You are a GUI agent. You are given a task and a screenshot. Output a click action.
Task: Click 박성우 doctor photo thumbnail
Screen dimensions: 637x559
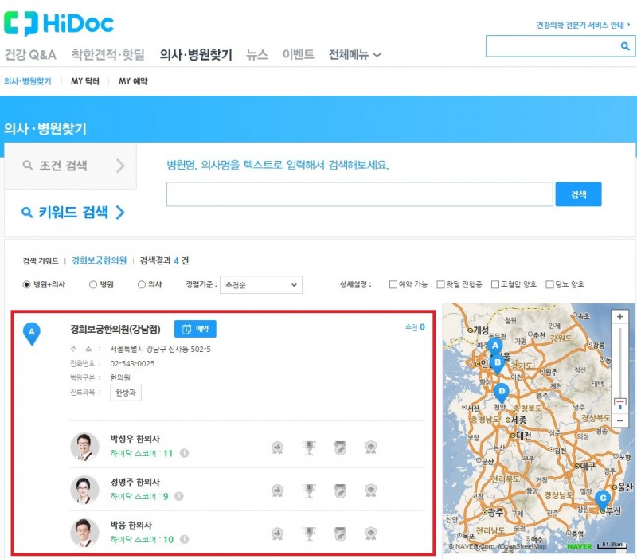click(84, 447)
